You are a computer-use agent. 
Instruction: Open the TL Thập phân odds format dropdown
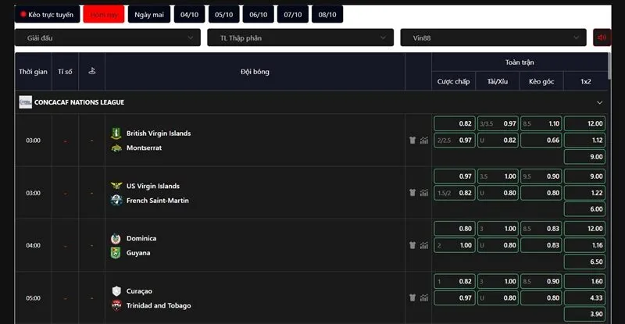(x=300, y=37)
